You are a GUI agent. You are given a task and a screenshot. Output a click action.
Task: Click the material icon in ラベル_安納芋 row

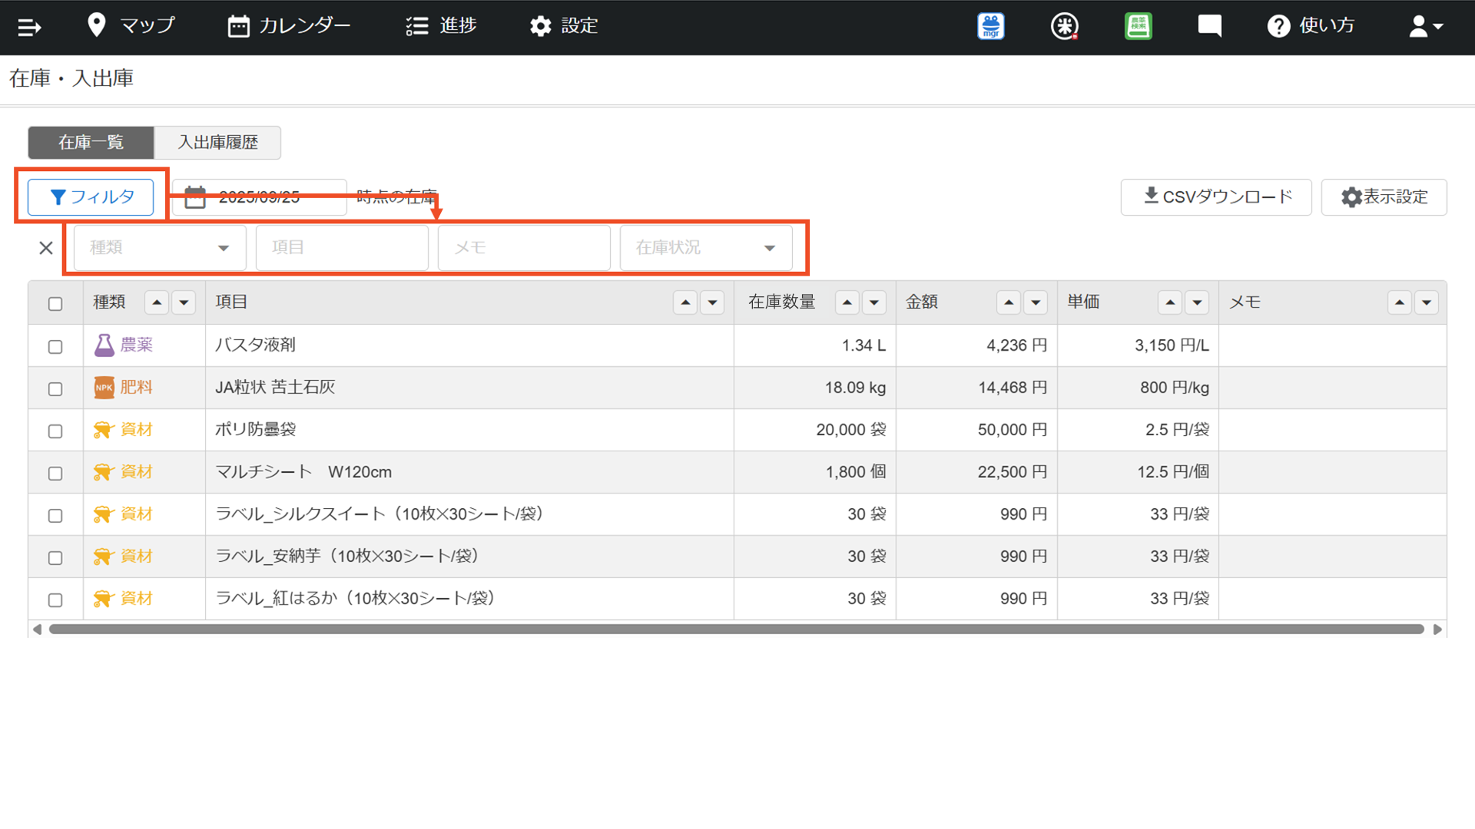point(104,557)
